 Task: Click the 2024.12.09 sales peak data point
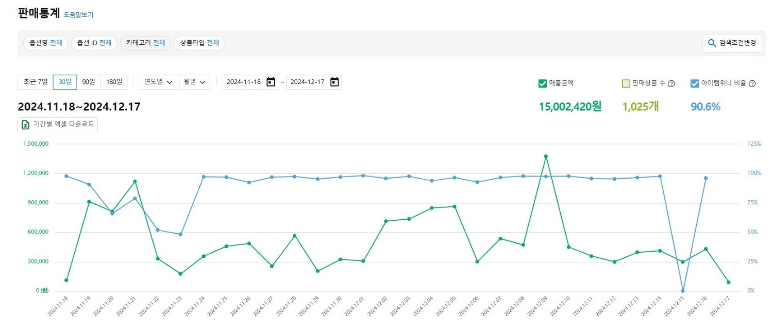[x=546, y=156]
